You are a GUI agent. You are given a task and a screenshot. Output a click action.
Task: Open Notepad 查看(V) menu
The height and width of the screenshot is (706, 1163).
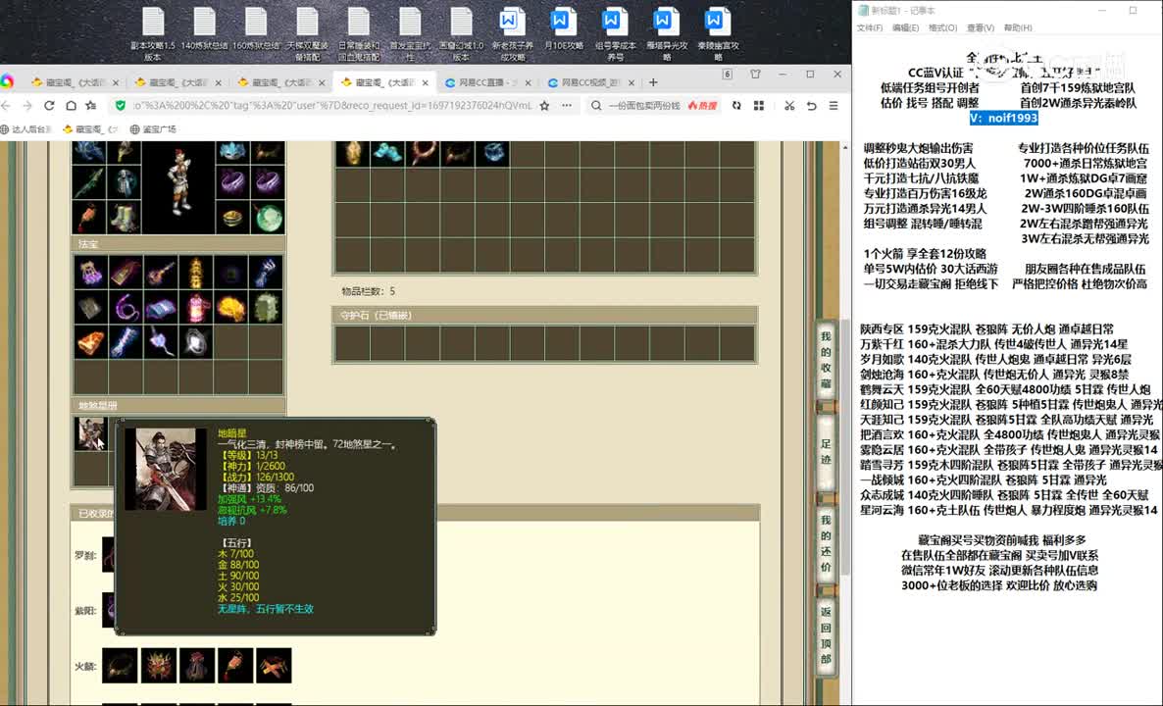[981, 27]
